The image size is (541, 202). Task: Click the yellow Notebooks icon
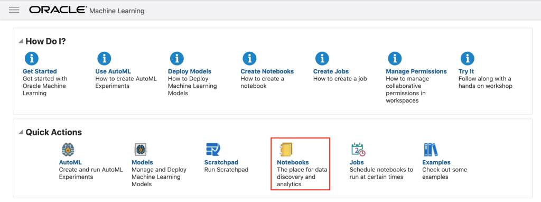[286, 150]
